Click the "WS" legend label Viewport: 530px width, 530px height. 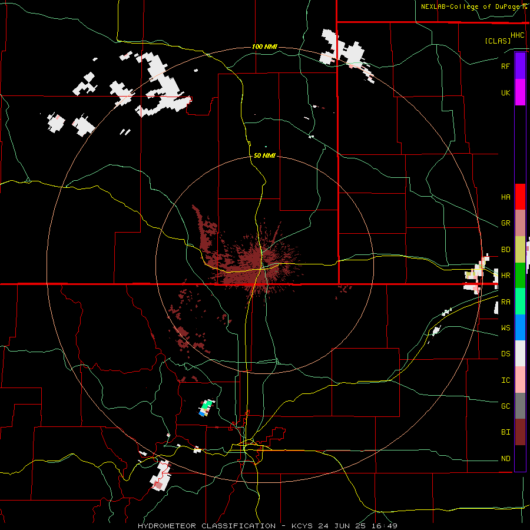(x=505, y=327)
